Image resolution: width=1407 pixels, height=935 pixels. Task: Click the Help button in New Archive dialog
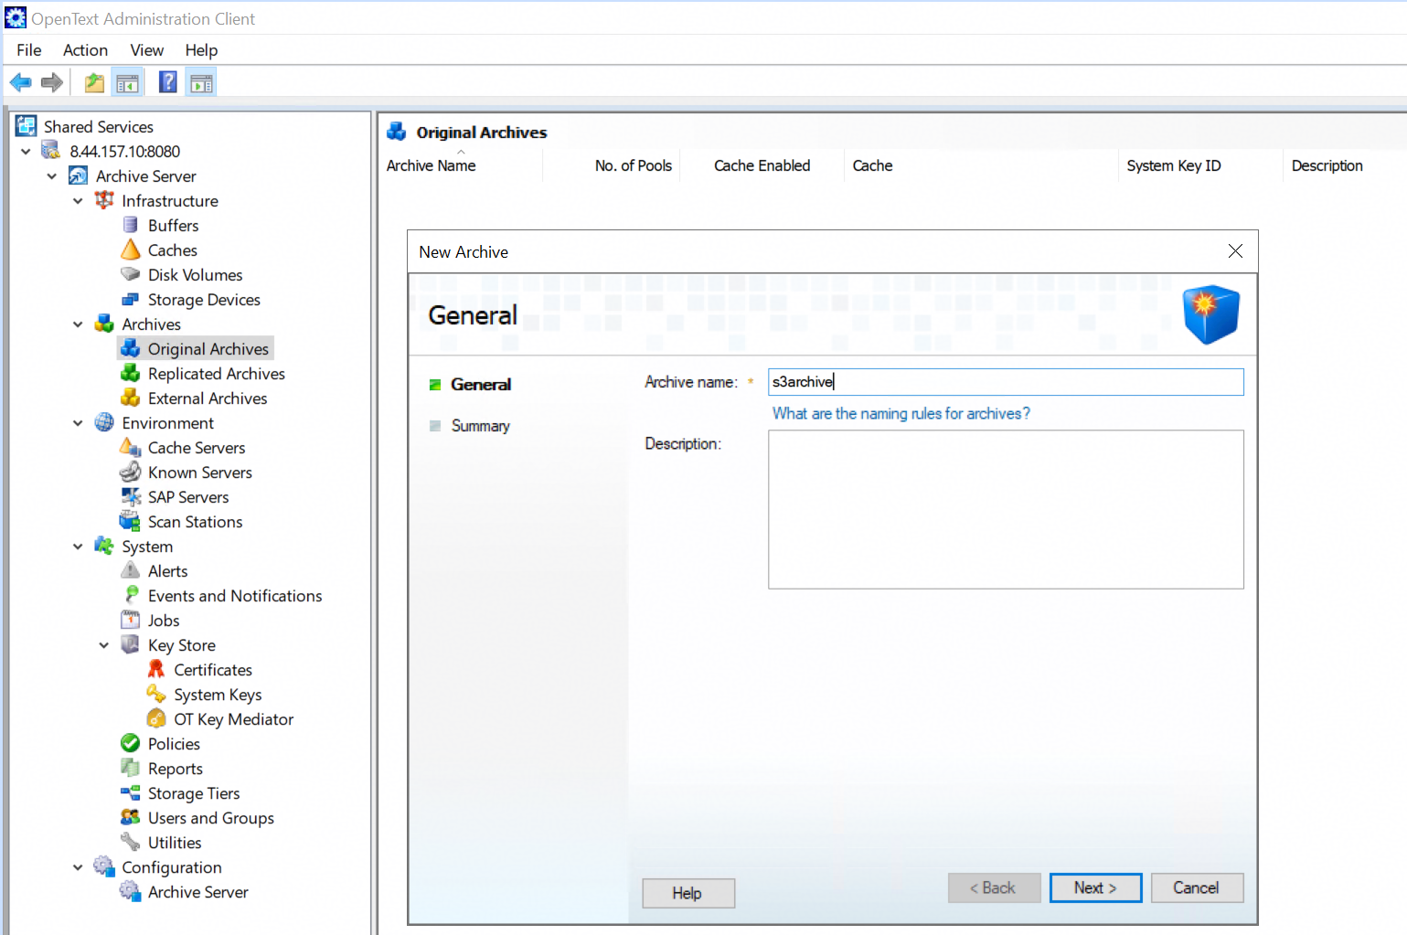tap(688, 893)
